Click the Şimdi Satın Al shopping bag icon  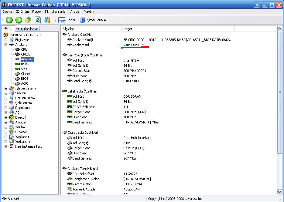(x=83, y=20)
